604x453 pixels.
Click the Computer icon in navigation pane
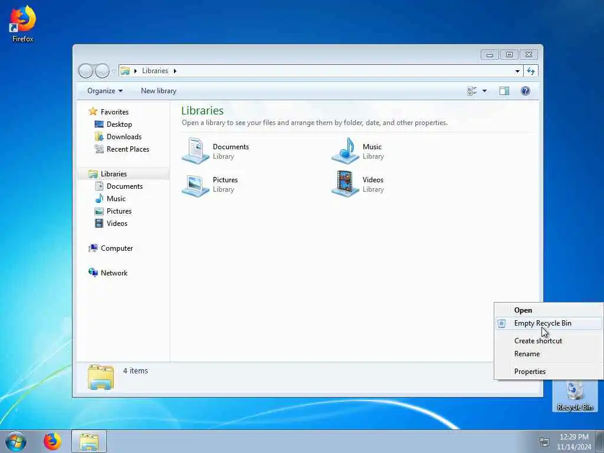[x=93, y=248]
